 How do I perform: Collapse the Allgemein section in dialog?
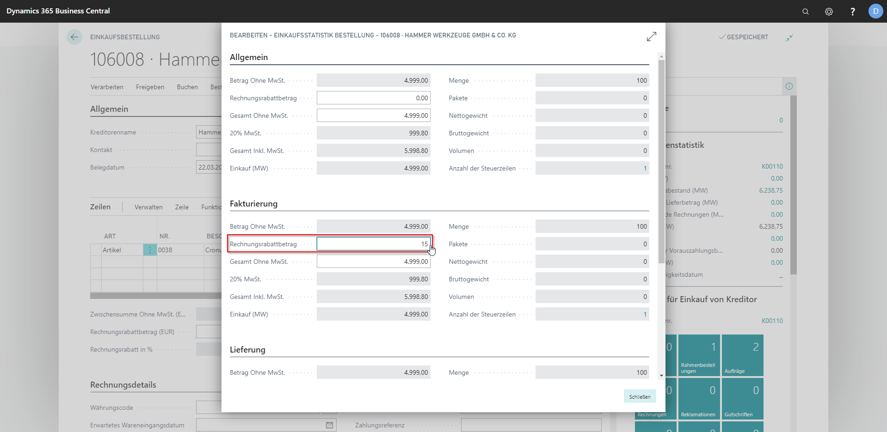(249, 57)
